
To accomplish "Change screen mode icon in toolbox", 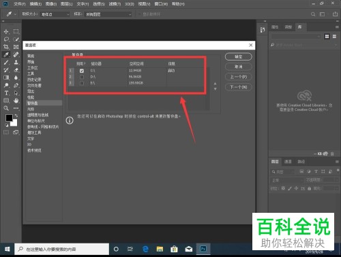I will coord(16,133).
